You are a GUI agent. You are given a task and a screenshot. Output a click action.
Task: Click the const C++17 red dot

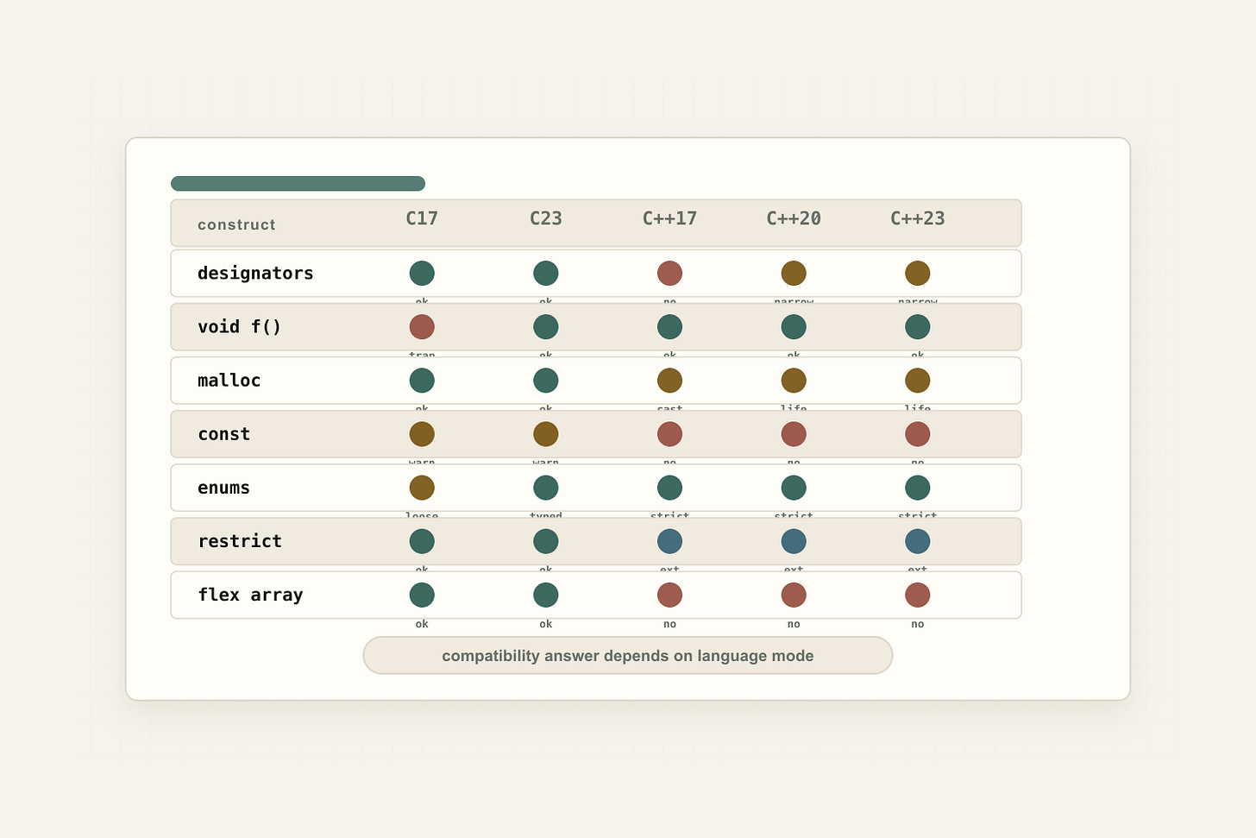(669, 434)
